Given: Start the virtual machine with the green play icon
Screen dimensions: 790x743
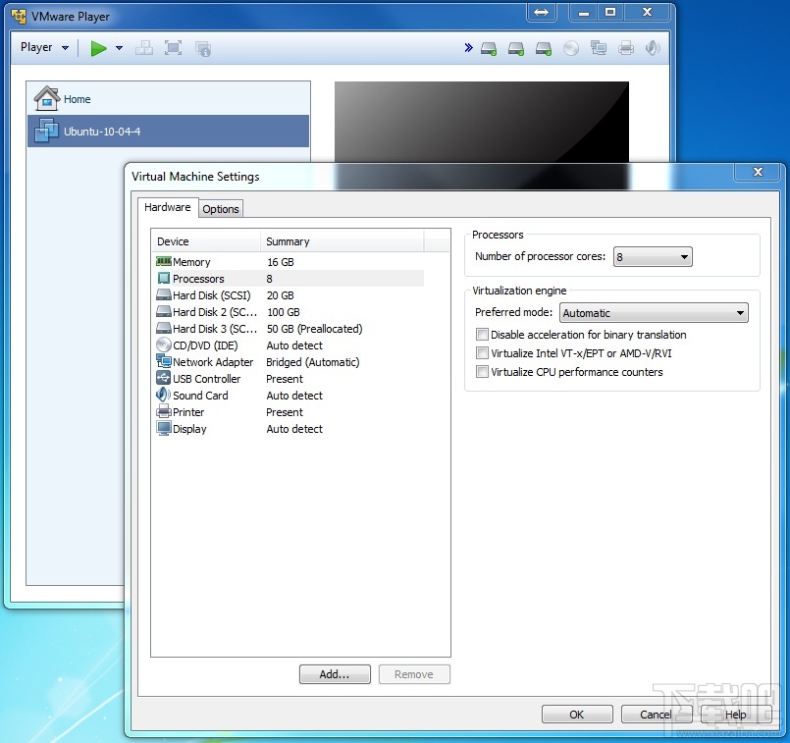Looking at the screenshot, I should click(96, 47).
